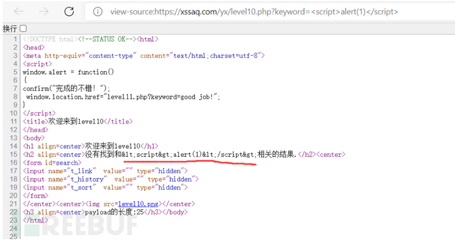Click the form id=search line

52,163
